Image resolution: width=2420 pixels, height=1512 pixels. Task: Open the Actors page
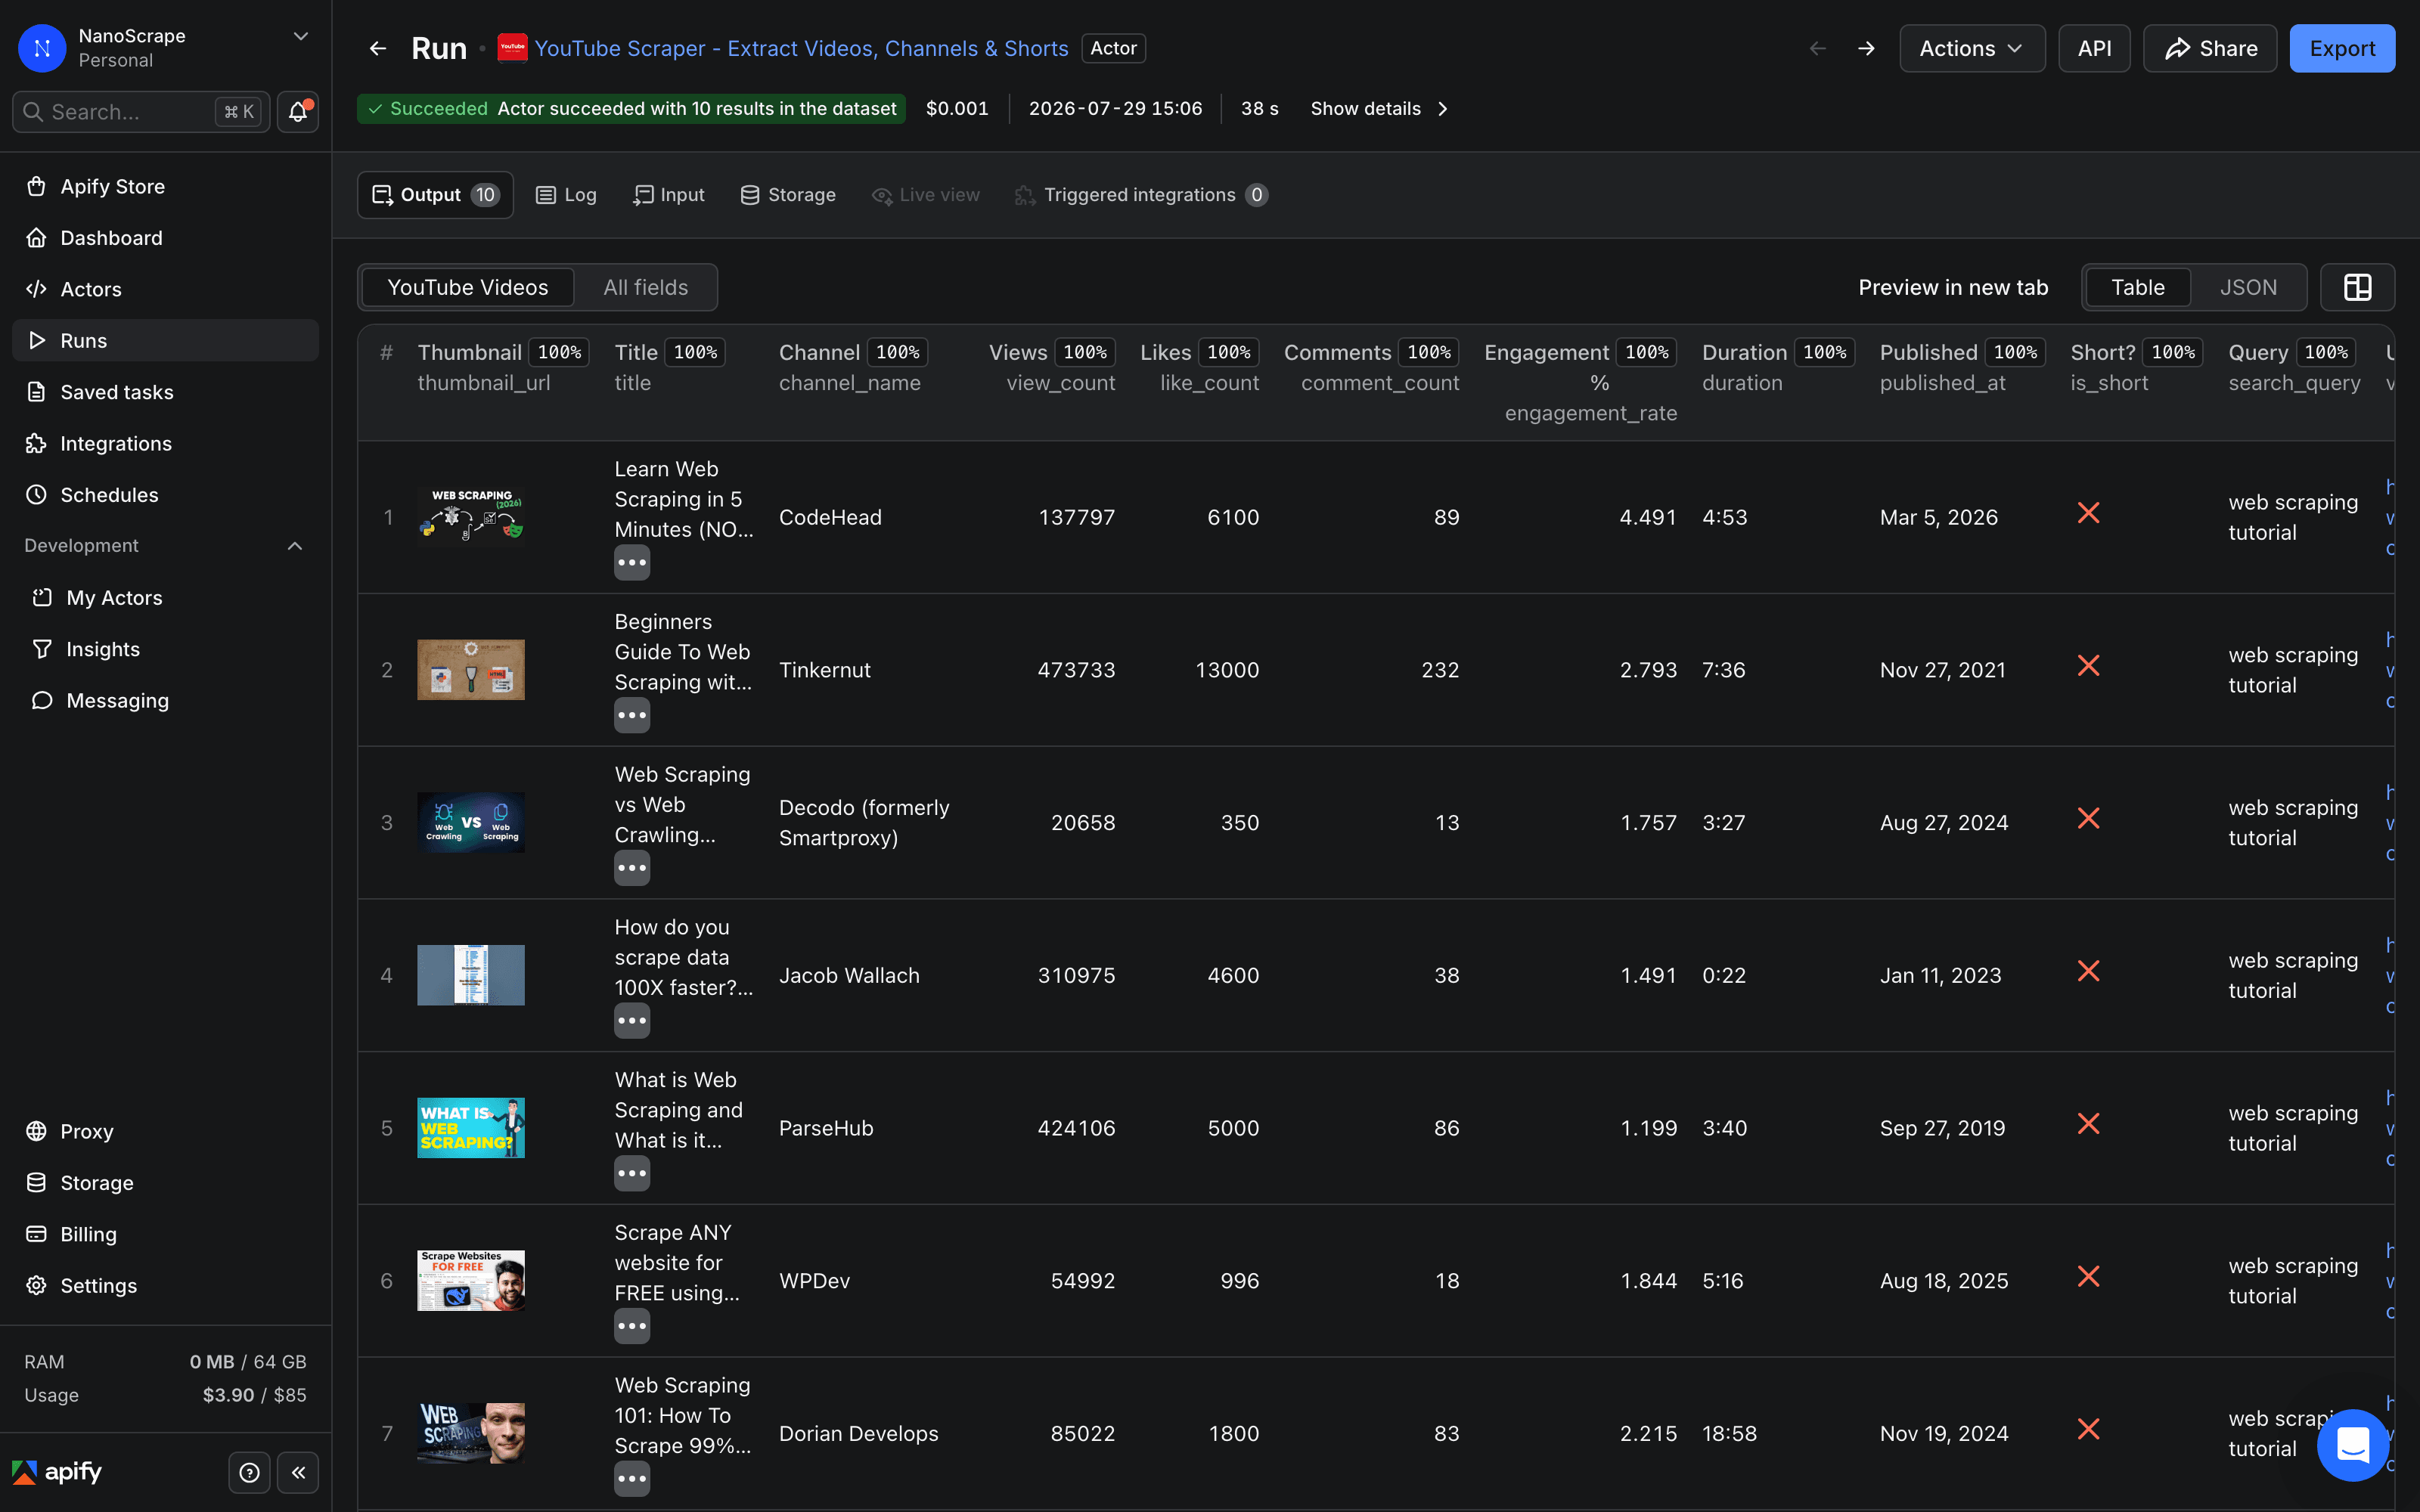coord(165,289)
